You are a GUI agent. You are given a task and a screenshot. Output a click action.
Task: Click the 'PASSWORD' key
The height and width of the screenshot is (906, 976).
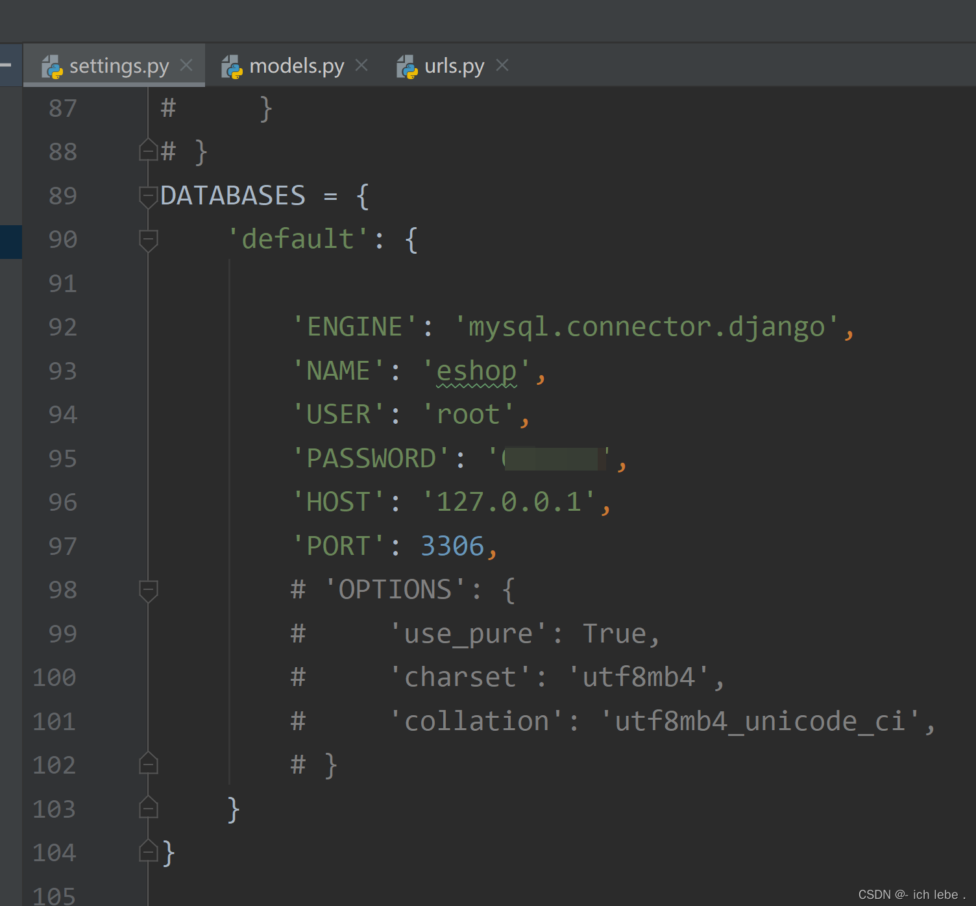coord(371,459)
